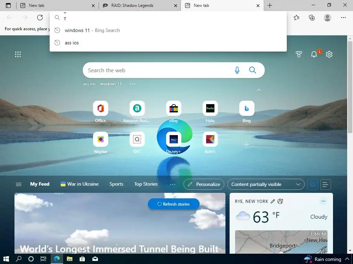Open weather card more options ellipsis
Viewport: 353px width, 264px height.
323,201
